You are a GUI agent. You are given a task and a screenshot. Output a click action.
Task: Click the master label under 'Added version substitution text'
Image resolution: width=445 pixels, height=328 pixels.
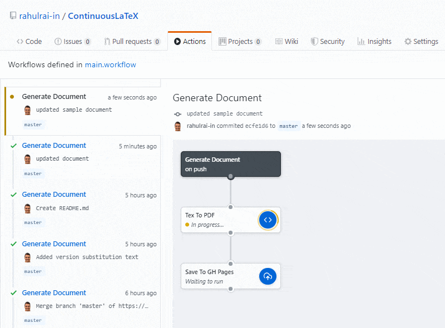[33, 271]
